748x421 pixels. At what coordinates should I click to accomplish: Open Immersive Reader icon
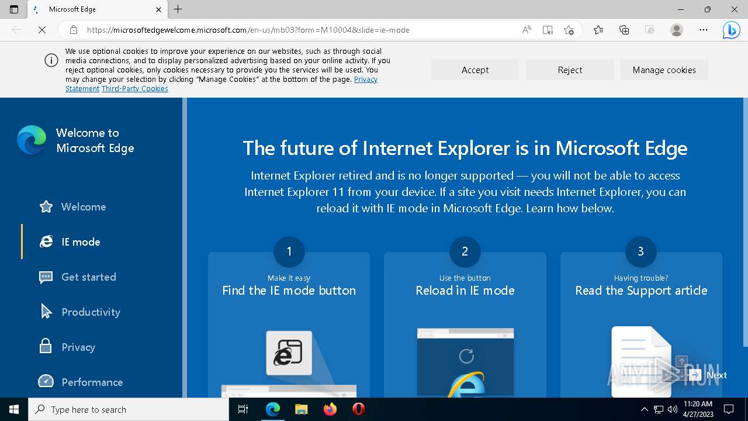point(548,30)
